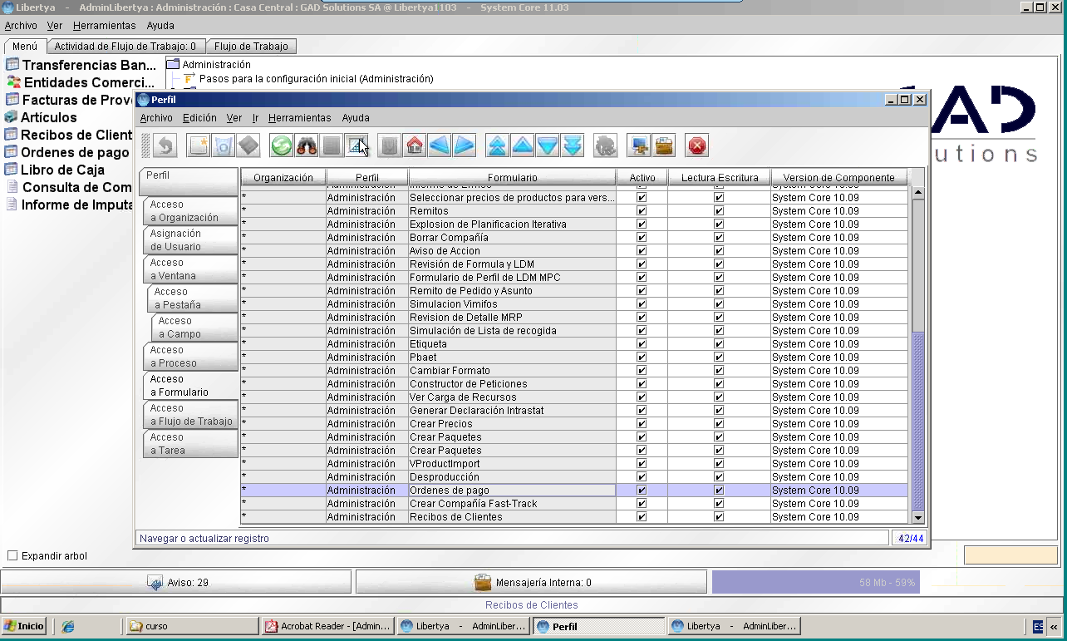Toggle Lectura Escritura for Etiqueta row
The image size is (1067, 641).
pyautogui.click(x=719, y=344)
